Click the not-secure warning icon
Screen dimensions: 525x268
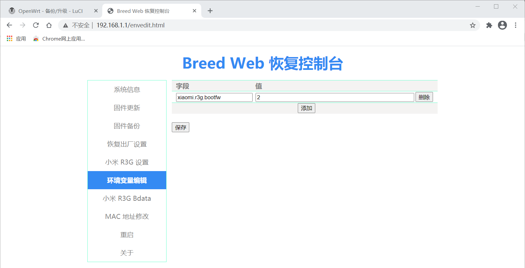pyautogui.click(x=66, y=25)
